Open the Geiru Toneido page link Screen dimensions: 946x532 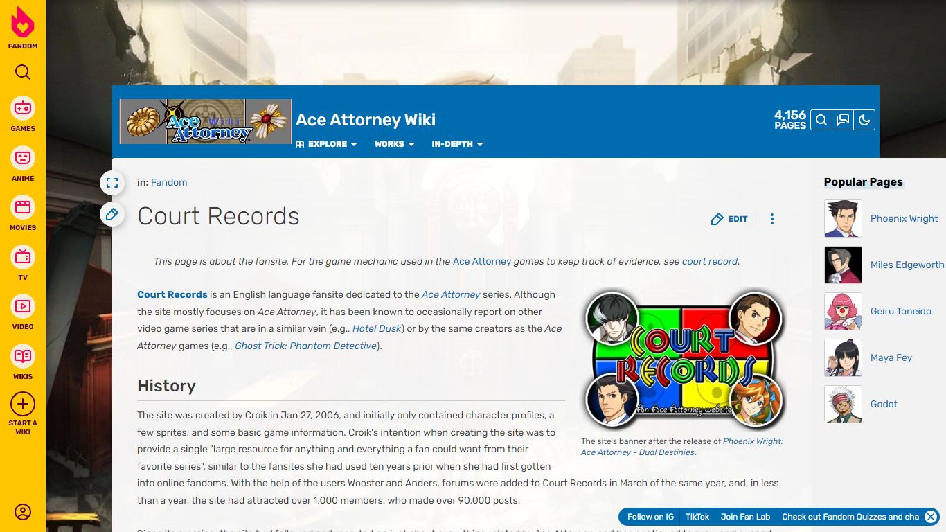tap(900, 311)
